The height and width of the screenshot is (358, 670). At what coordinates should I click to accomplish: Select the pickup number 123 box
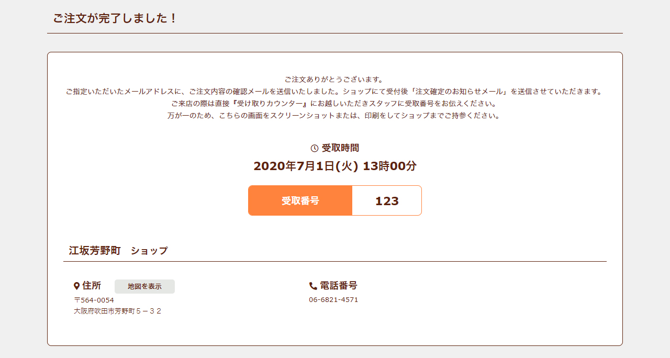(x=387, y=200)
